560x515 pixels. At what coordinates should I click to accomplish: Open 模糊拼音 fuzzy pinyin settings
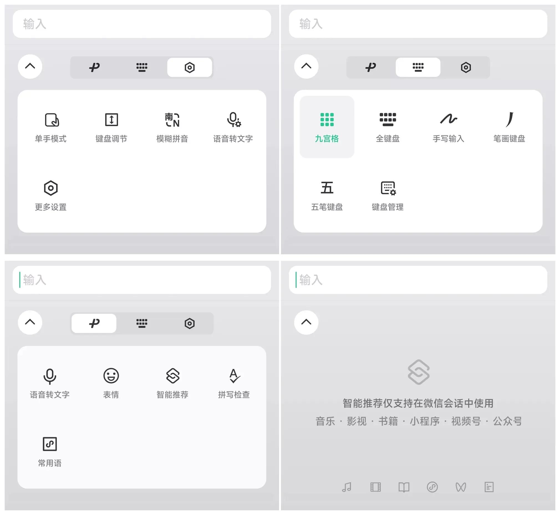pyautogui.click(x=172, y=127)
